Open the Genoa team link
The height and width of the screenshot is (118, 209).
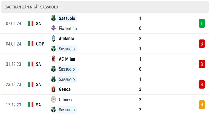(65, 89)
